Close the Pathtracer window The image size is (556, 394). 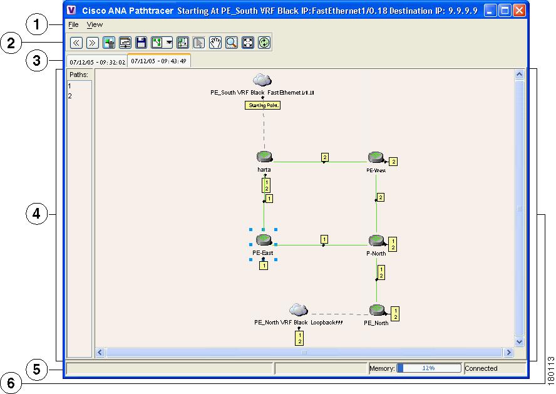pyautogui.click(x=519, y=10)
